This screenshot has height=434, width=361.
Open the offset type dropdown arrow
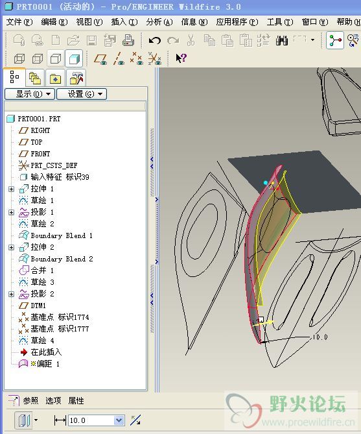point(36,420)
